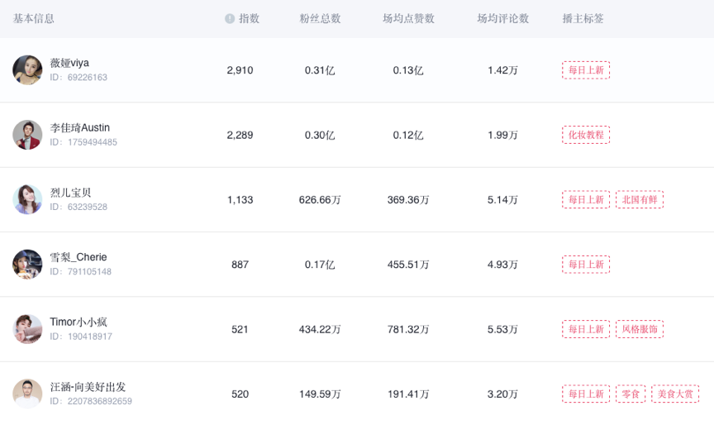Sort by the 粉丝总数 column header

click(320, 19)
